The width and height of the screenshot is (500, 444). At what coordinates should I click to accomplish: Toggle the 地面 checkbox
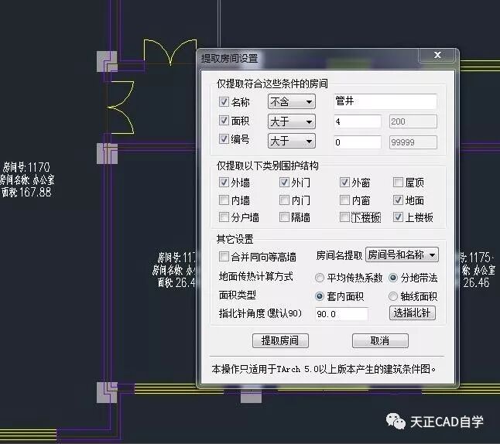[398, 200]
